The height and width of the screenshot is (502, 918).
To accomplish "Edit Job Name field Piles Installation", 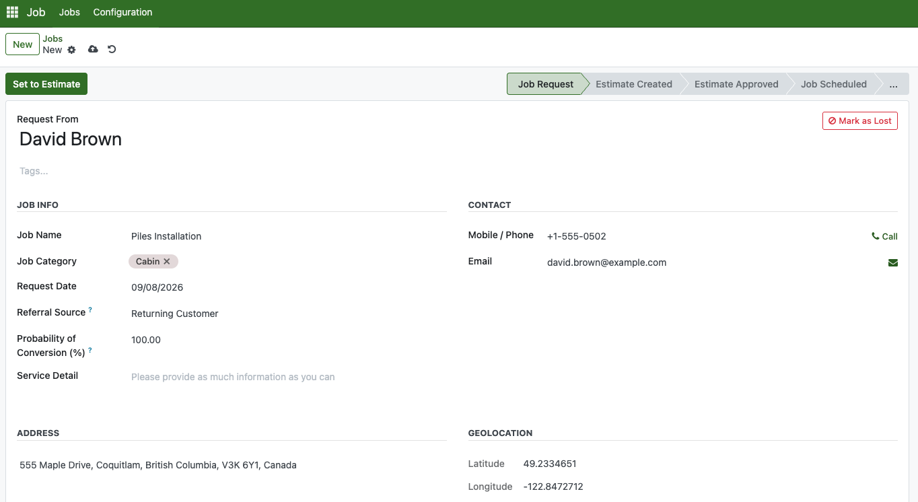I will click(287, 236).
